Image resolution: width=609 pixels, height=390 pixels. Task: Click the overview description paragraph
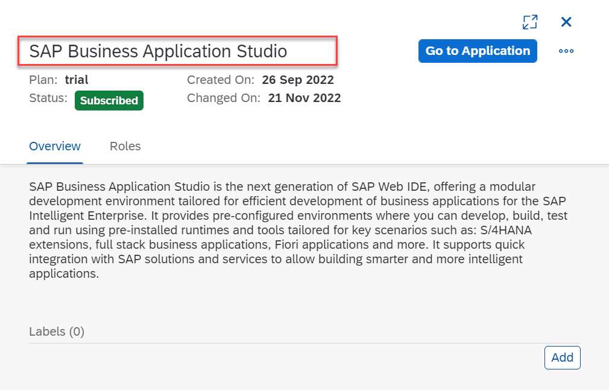click(295, 230)
